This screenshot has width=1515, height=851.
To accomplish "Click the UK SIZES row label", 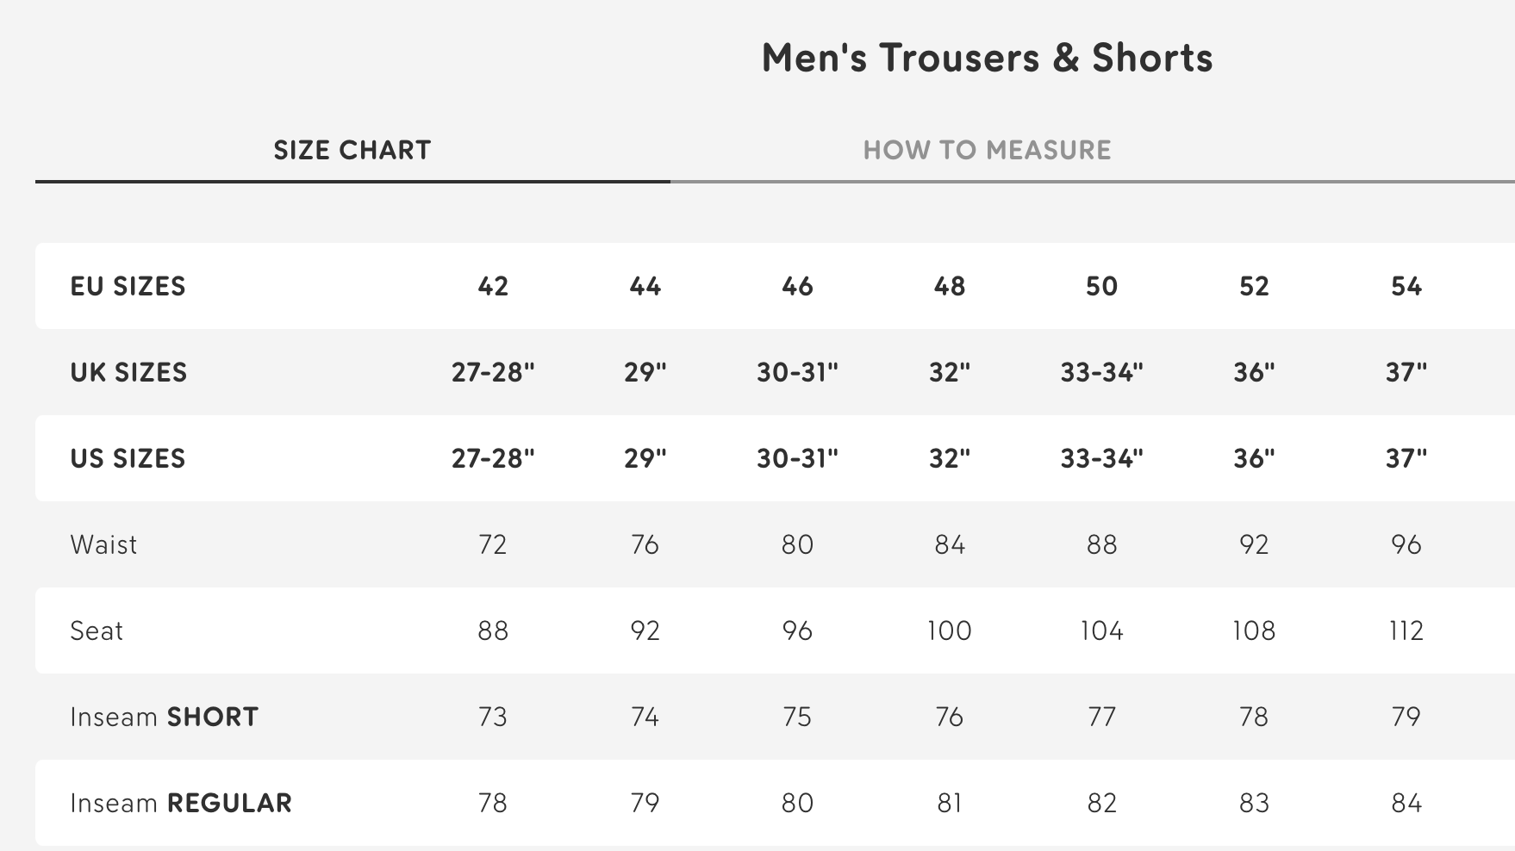I will pyautogui.click(x=128, y=372).
